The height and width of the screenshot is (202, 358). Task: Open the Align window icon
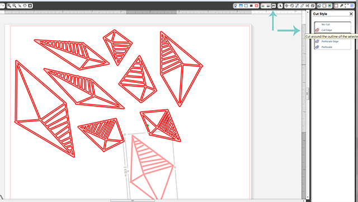[308, 6]
